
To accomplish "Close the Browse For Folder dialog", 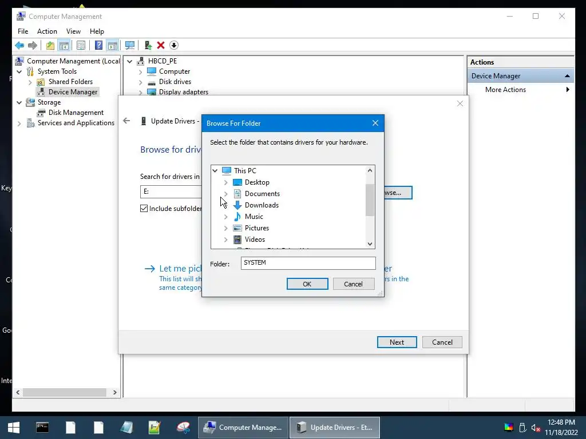I will click(x=375, y=123).
